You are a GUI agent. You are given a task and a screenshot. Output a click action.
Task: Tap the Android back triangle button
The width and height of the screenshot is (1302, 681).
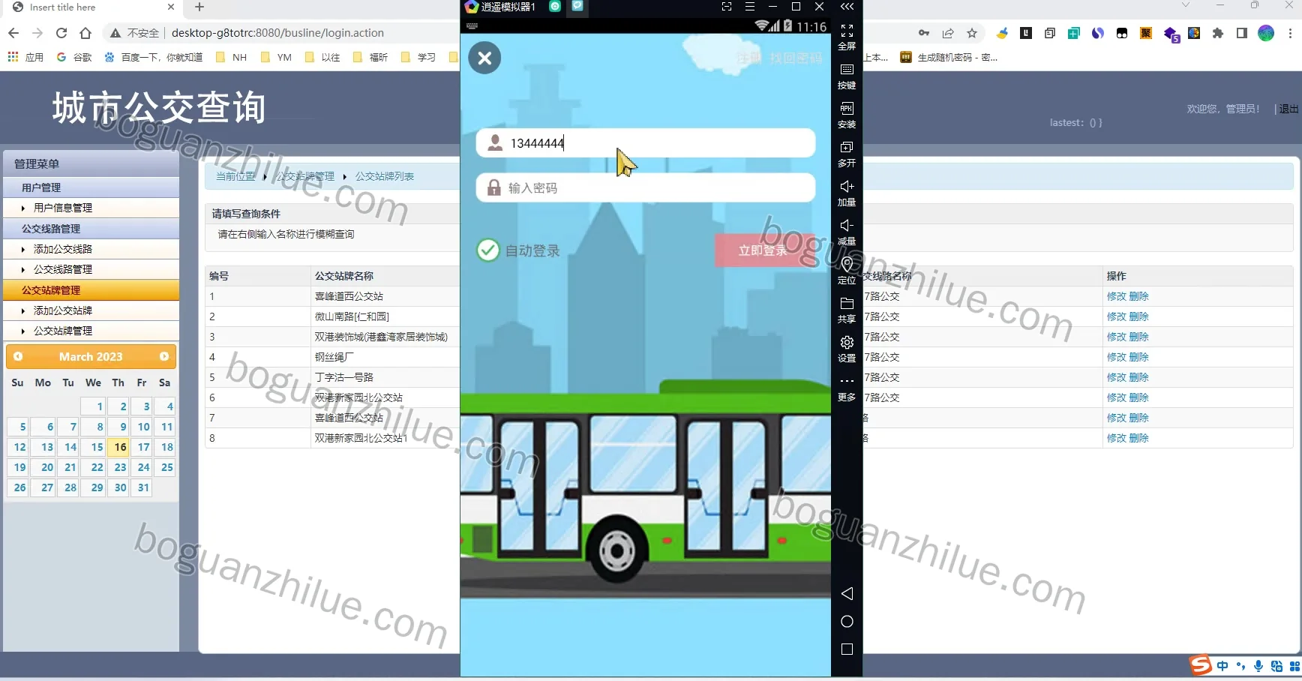click(x=847, y=593)
